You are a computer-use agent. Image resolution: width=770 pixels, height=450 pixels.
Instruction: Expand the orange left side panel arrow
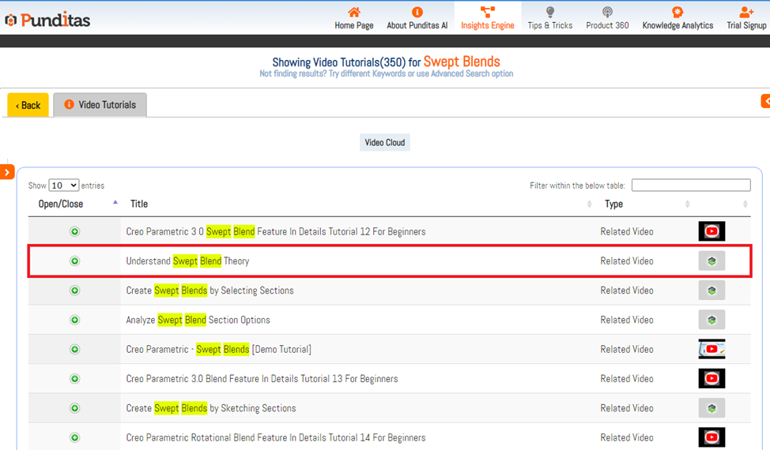click(7, 171)
